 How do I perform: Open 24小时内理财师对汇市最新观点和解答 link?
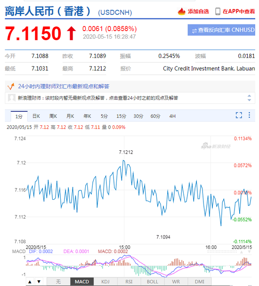click(x=64, y=86)
